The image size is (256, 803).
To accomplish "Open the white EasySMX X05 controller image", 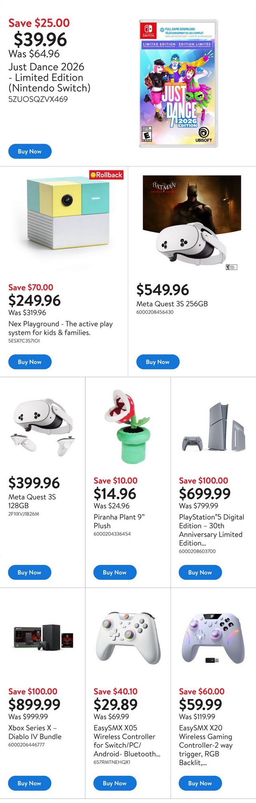I will [128, 637].
